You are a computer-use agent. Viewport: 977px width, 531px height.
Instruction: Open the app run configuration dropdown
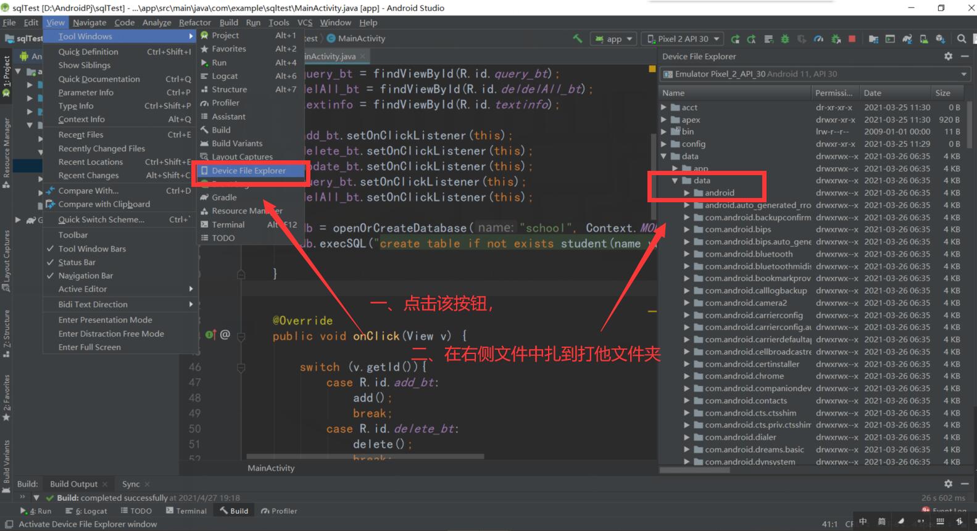[613, 39]
